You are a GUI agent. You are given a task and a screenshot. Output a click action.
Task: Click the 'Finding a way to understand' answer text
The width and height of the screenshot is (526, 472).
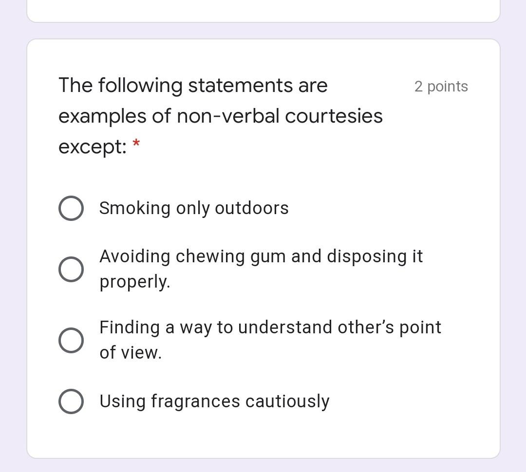pos(270,327)
